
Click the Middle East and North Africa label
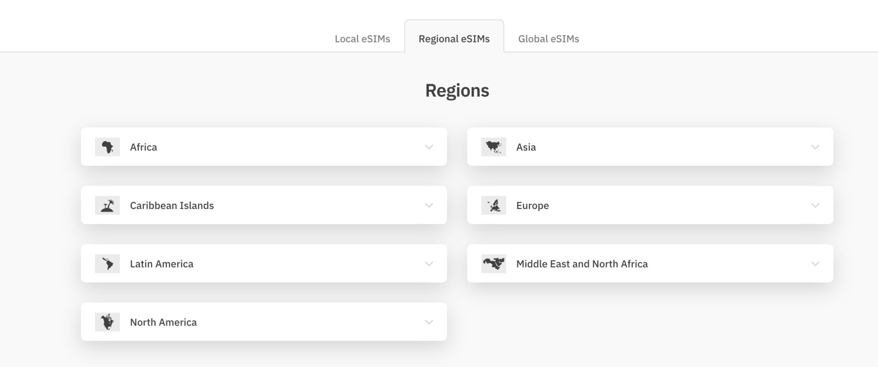(582, 264)
